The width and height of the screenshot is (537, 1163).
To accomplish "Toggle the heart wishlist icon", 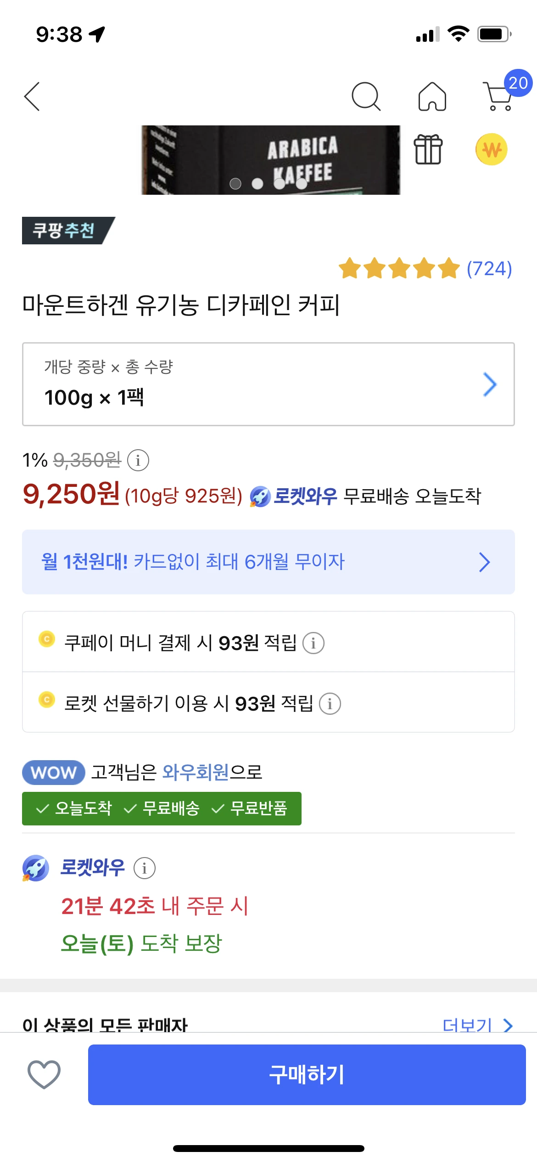I will point(44,1074).
